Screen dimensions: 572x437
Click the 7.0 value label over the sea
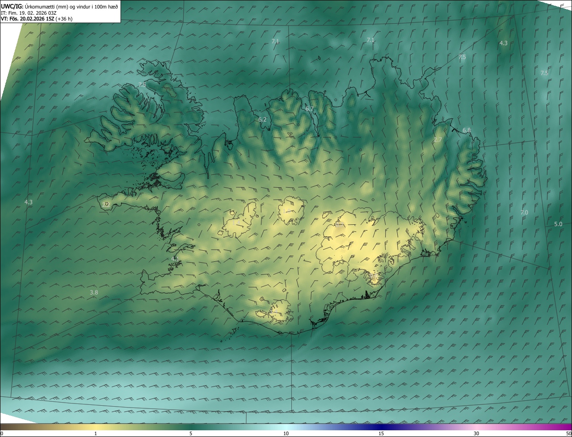click(x=524, y=213)
